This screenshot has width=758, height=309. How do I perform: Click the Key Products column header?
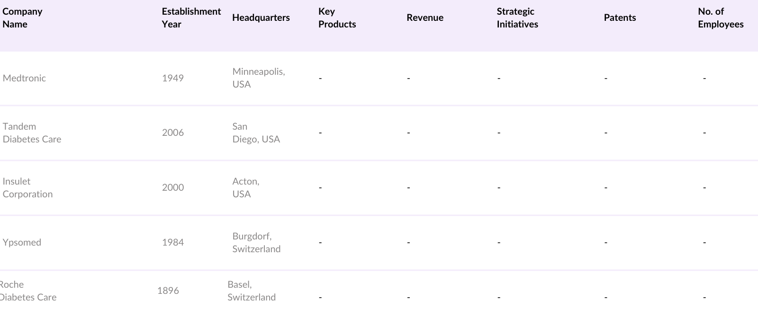coord(337,18)
